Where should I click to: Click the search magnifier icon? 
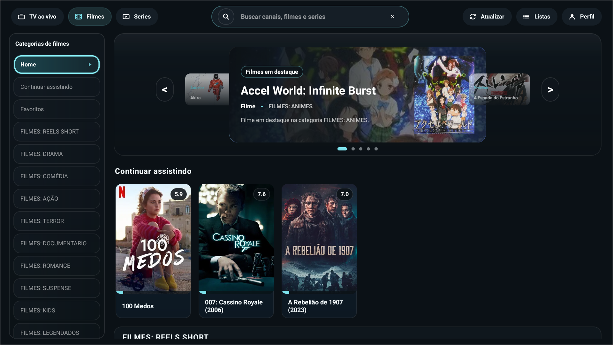[226, 17]
